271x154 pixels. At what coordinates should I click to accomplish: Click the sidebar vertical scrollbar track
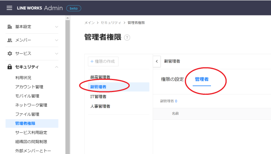tap(68, 87)
